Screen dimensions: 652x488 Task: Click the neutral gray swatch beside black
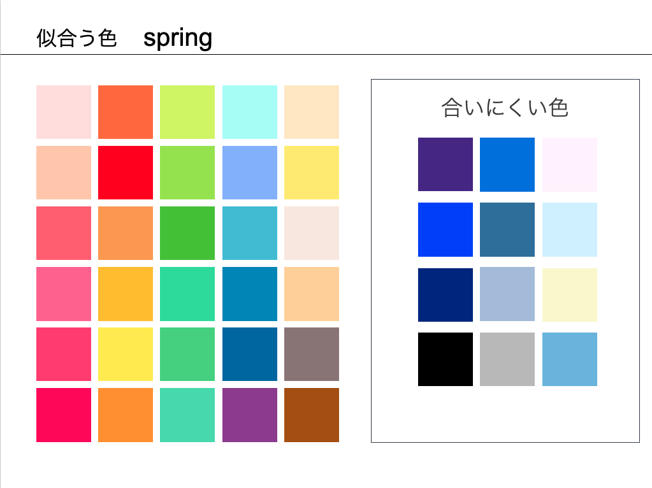tap(507, 359)
